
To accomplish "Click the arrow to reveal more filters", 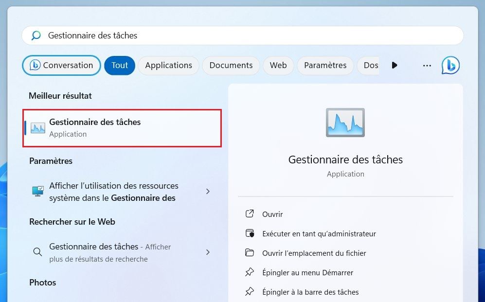I will (x=395, y=65).
